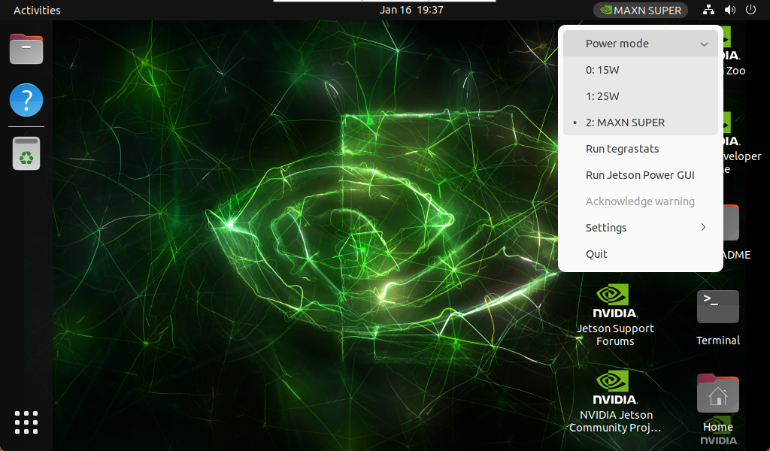Open the power menu icon in top bar
The height and width of the screenshot is (451, 770).
click(751, 10)
